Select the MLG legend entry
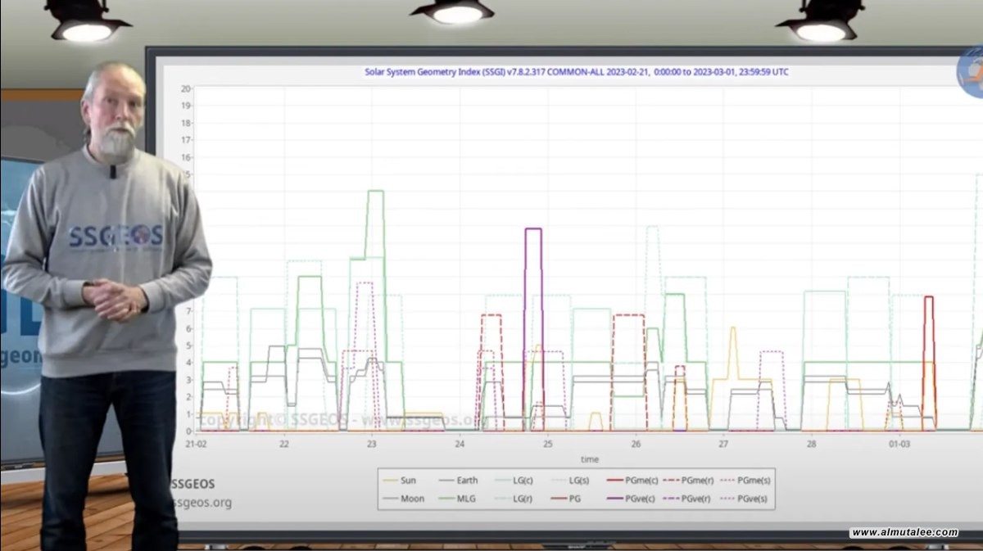This screenshot has width=983, height=551. pyautogui.click(x=459, y=499)
